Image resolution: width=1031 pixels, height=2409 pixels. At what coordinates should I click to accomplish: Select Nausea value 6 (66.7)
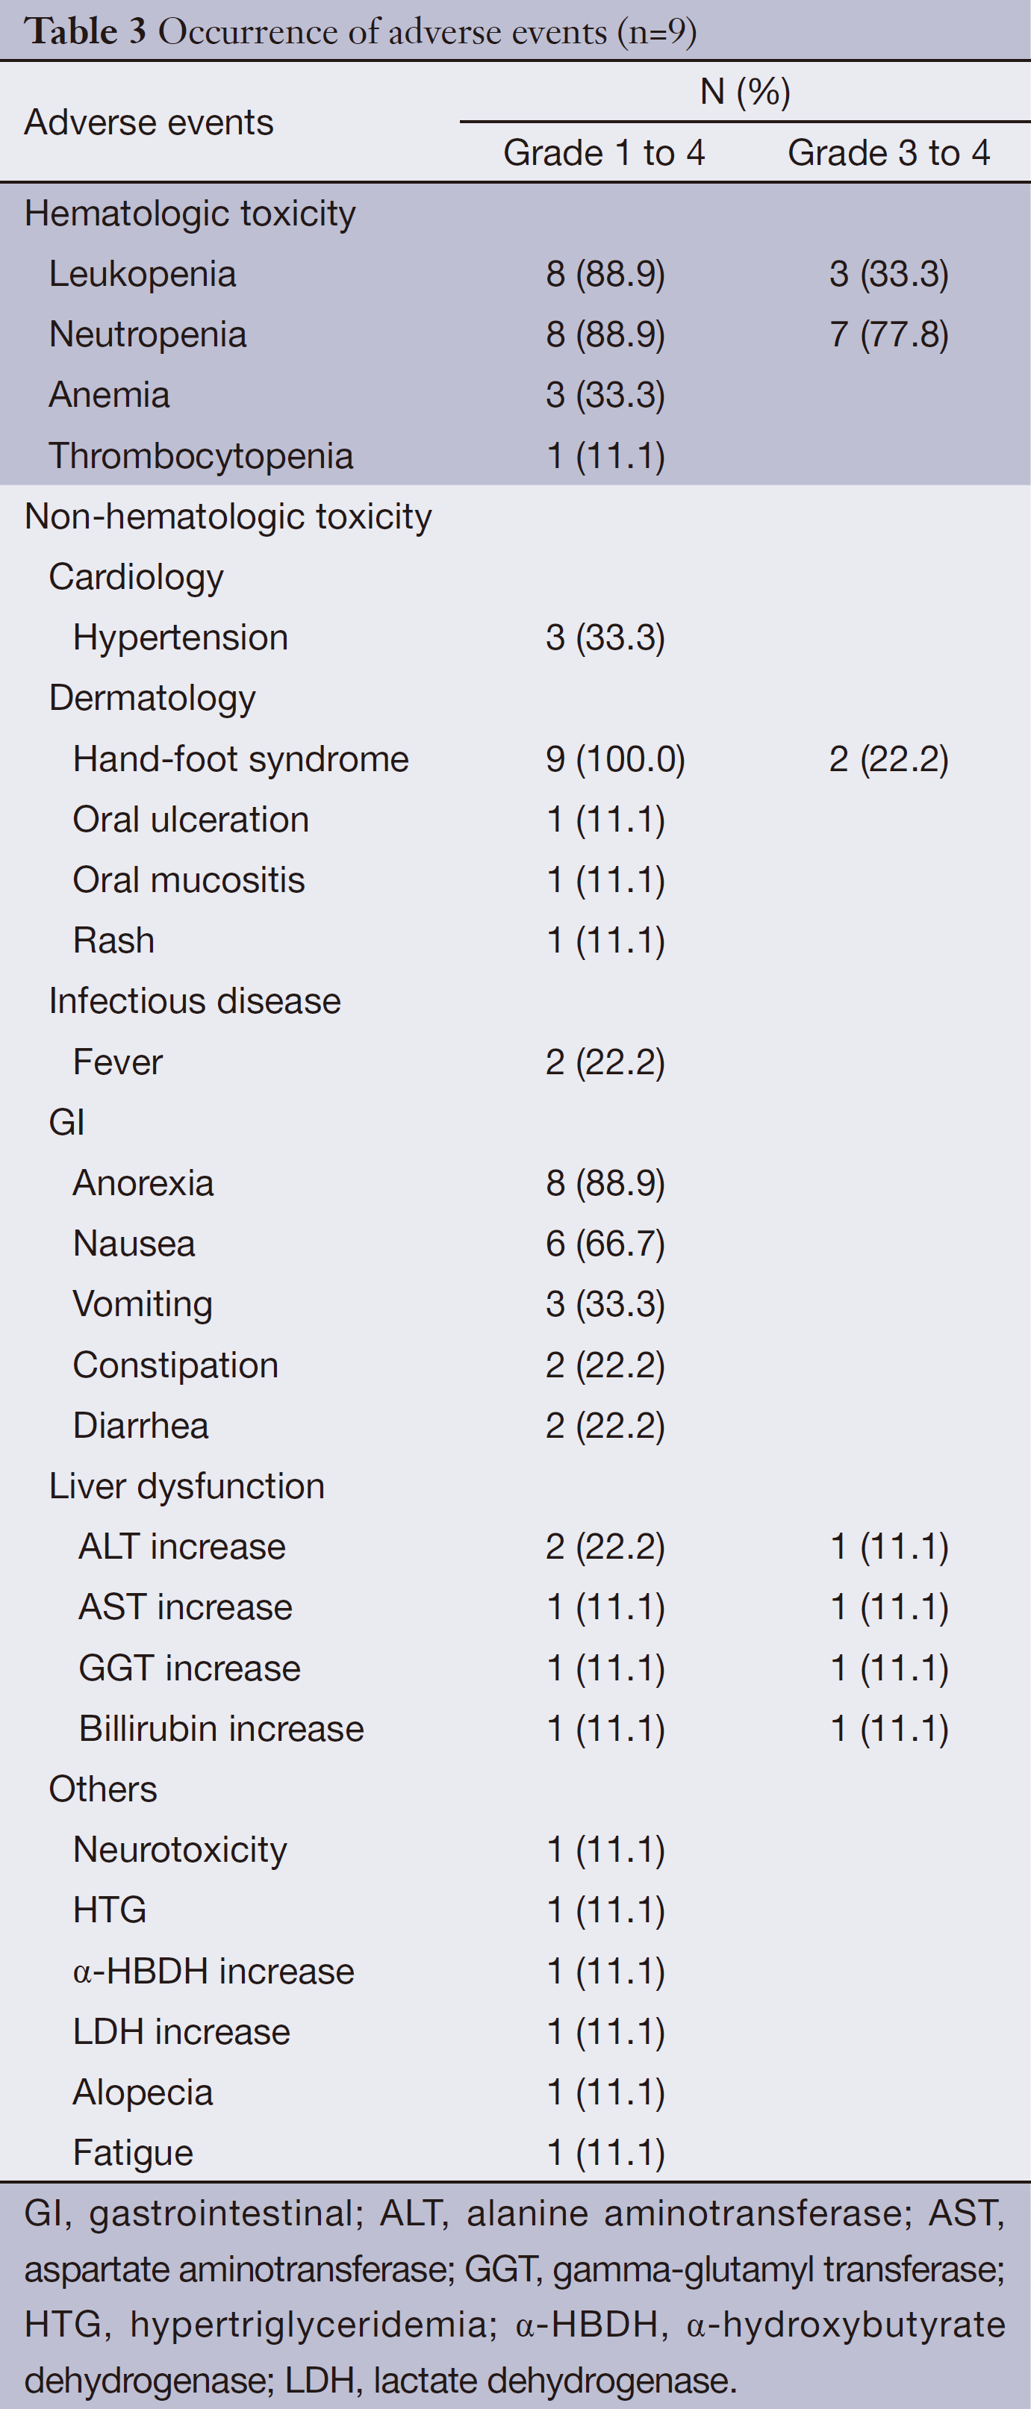tap(605, 1244)
